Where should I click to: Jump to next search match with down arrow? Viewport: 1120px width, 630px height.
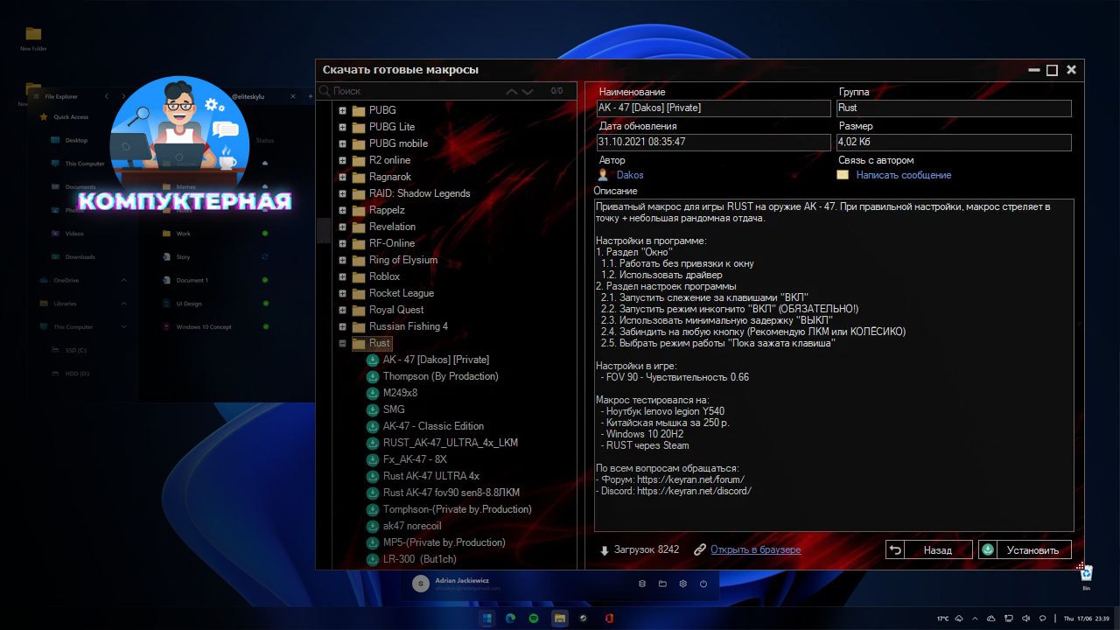(528, 91)
